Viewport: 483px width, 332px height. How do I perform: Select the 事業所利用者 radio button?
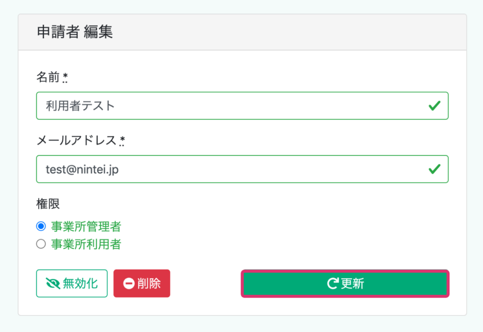coord(41,244)
